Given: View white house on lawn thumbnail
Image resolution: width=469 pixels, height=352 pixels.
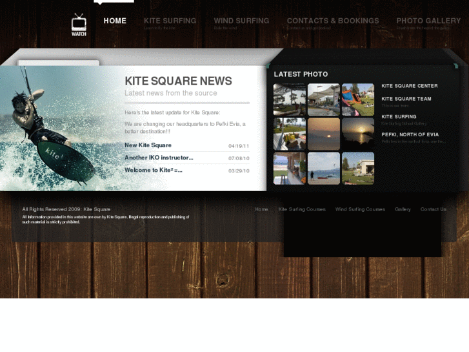Looking at the screenshot, I should (x=358, y=169).
